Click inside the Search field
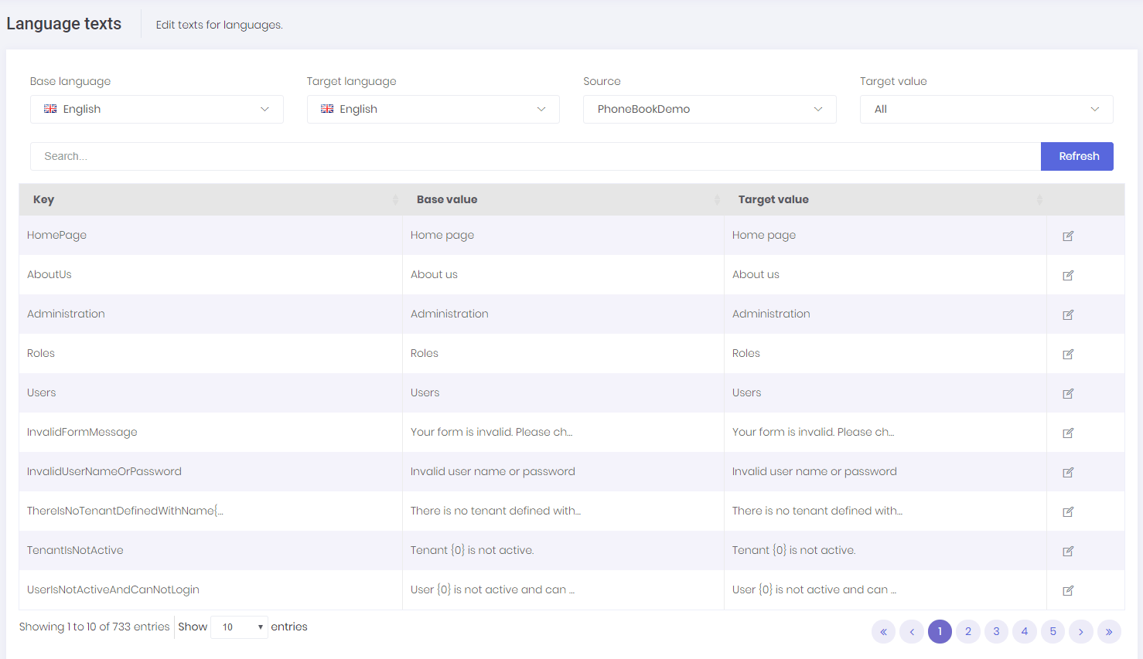1143x659 pixels. coord(534,156)
